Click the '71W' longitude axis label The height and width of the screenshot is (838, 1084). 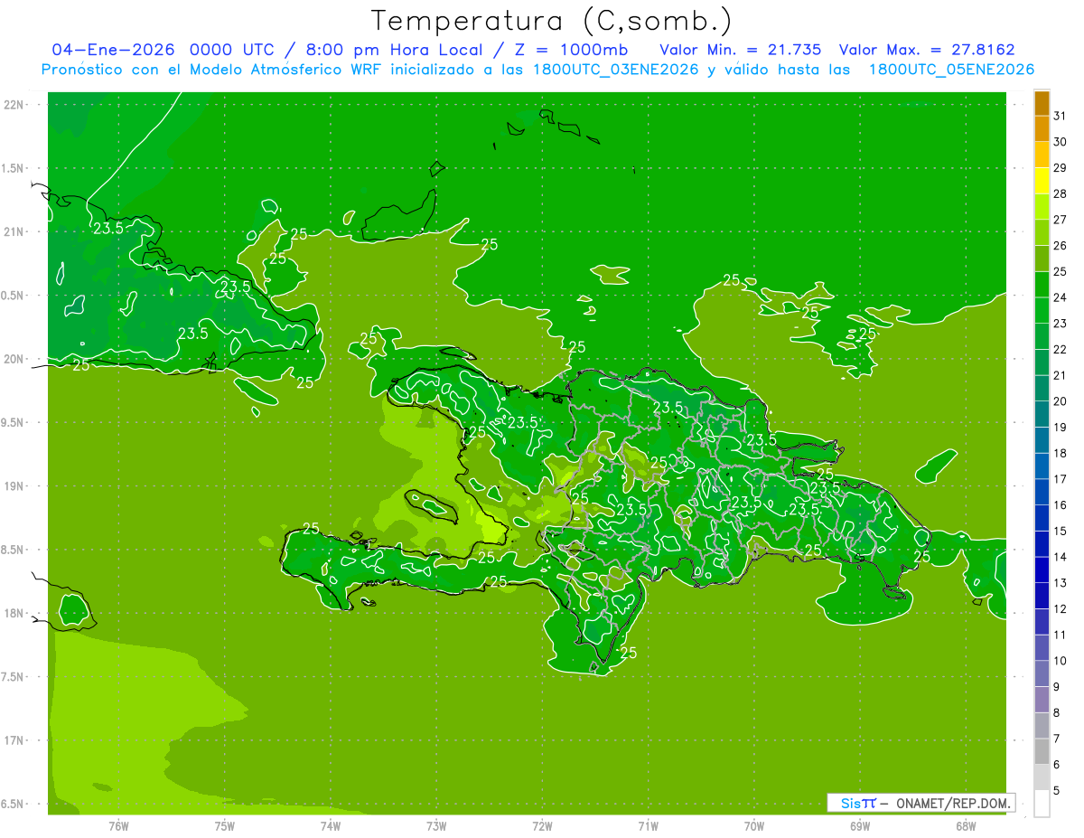(x=648, y=825)
